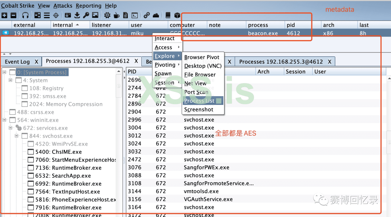Open the Java applet coffee cup icon
This screenshot has width=391, height=217.
click(117, 16)
